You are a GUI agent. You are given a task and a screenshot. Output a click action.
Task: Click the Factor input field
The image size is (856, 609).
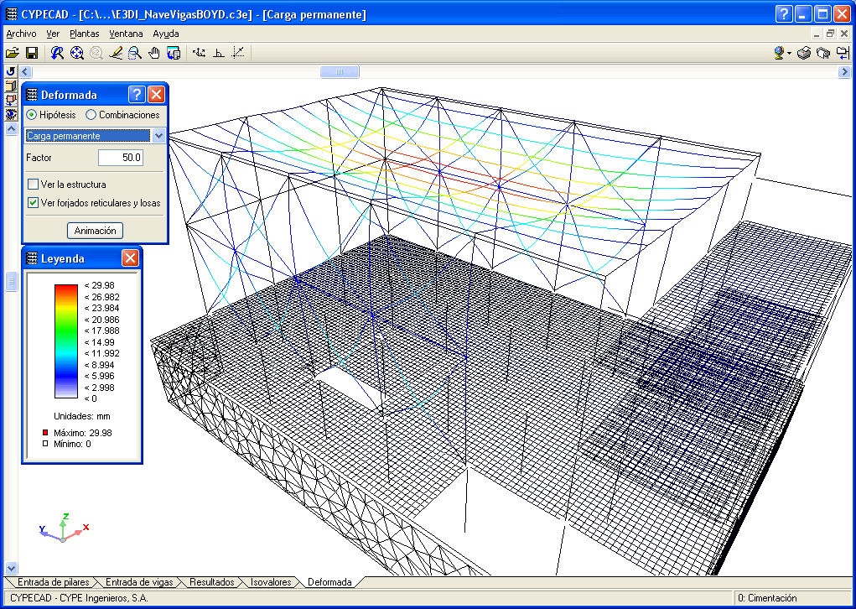122,158
